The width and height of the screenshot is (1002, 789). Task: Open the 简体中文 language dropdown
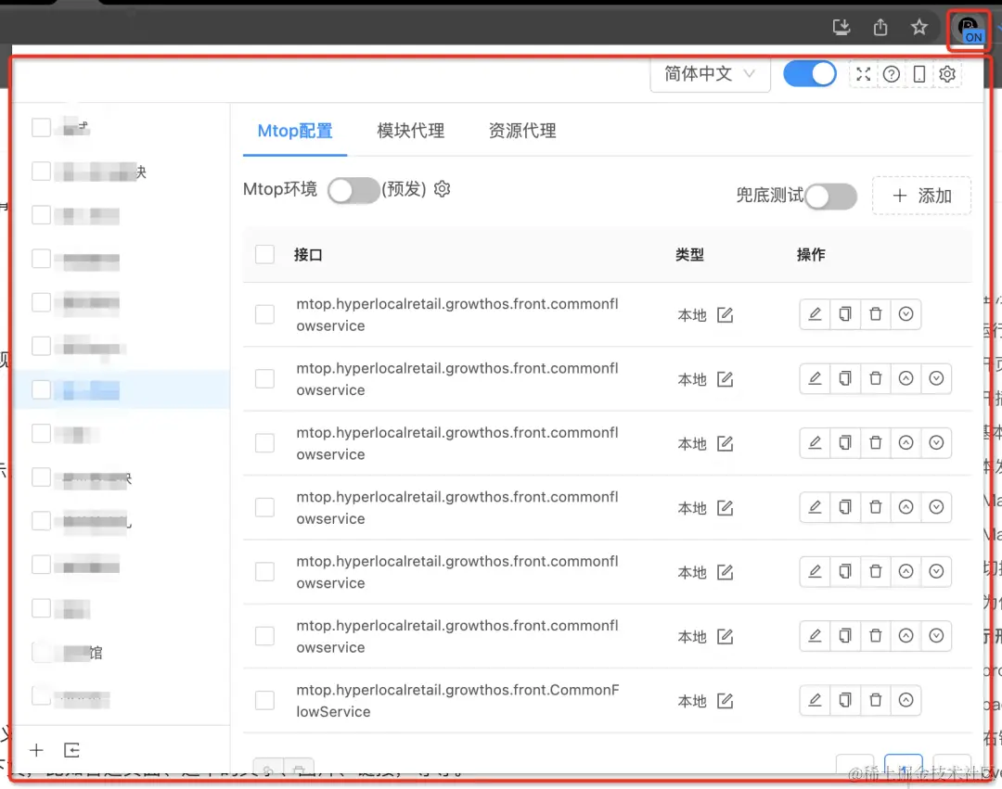(x=710, y=73)
